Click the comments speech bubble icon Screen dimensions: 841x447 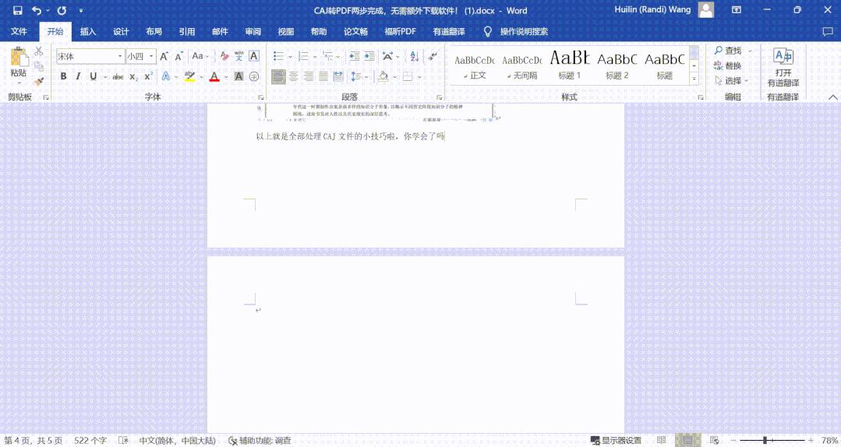point(828,32)
